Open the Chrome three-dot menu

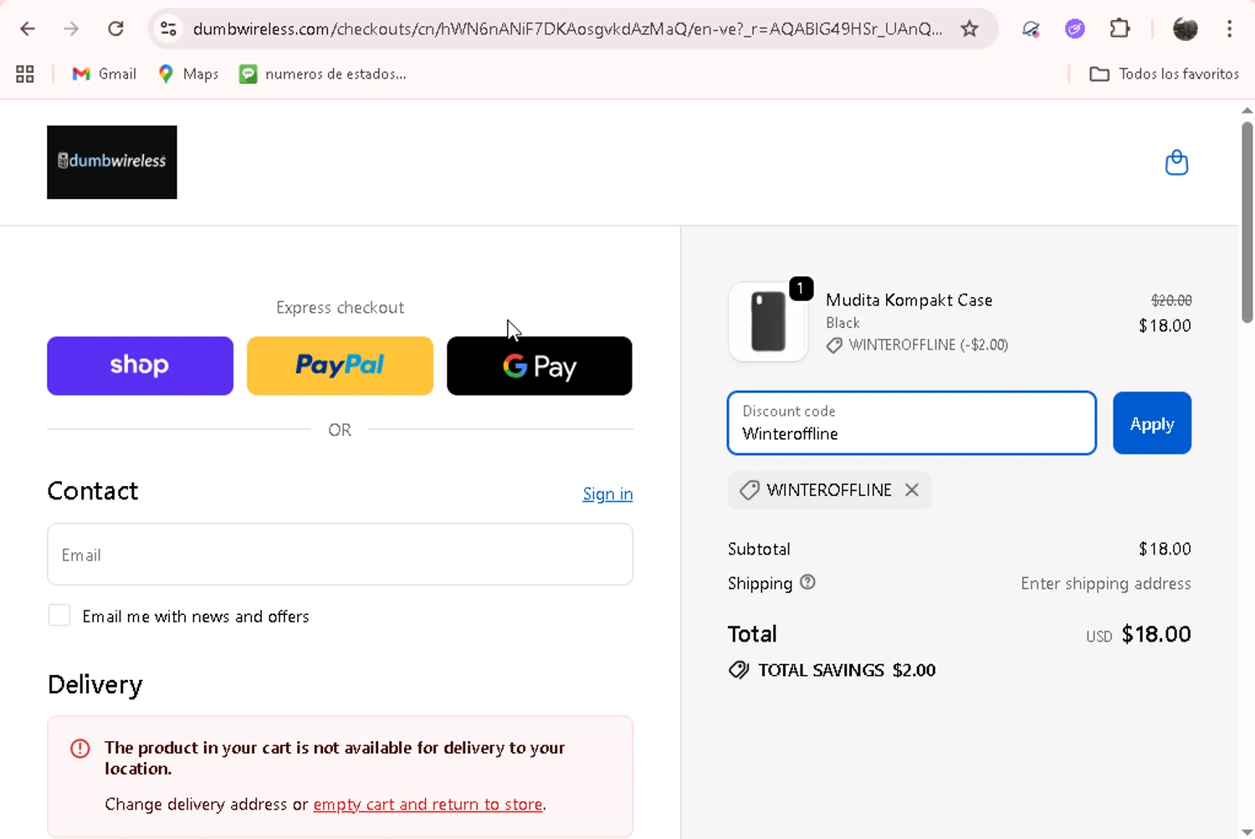1229,28
